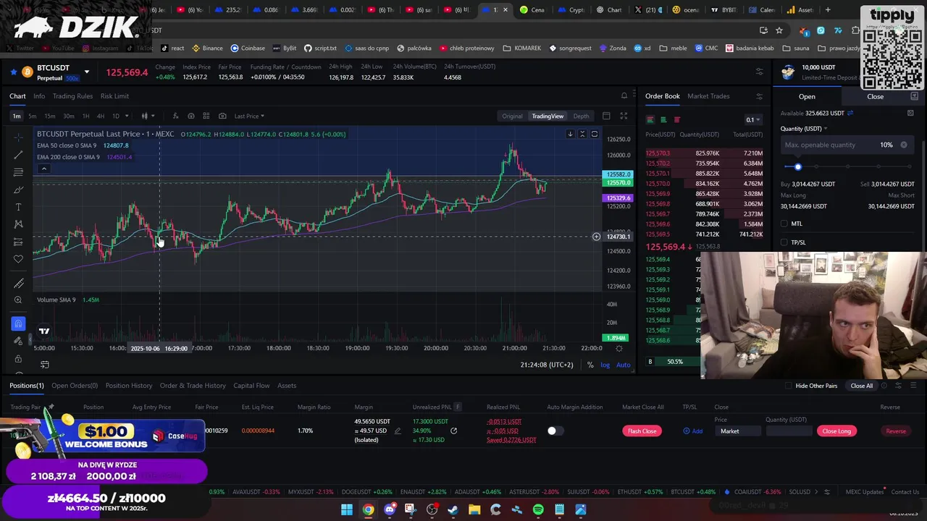
Task: Enable the MTL checkbox
Action: point(784,224)
